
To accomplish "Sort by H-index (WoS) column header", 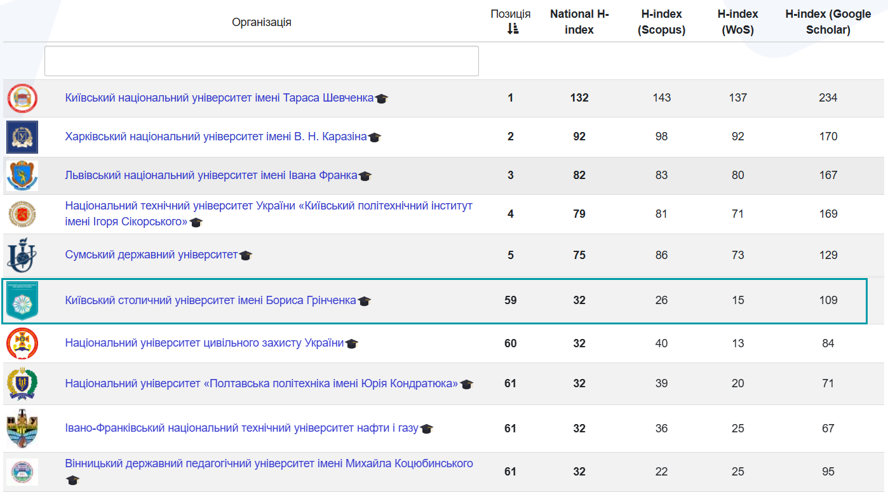I will pos(737,22).
